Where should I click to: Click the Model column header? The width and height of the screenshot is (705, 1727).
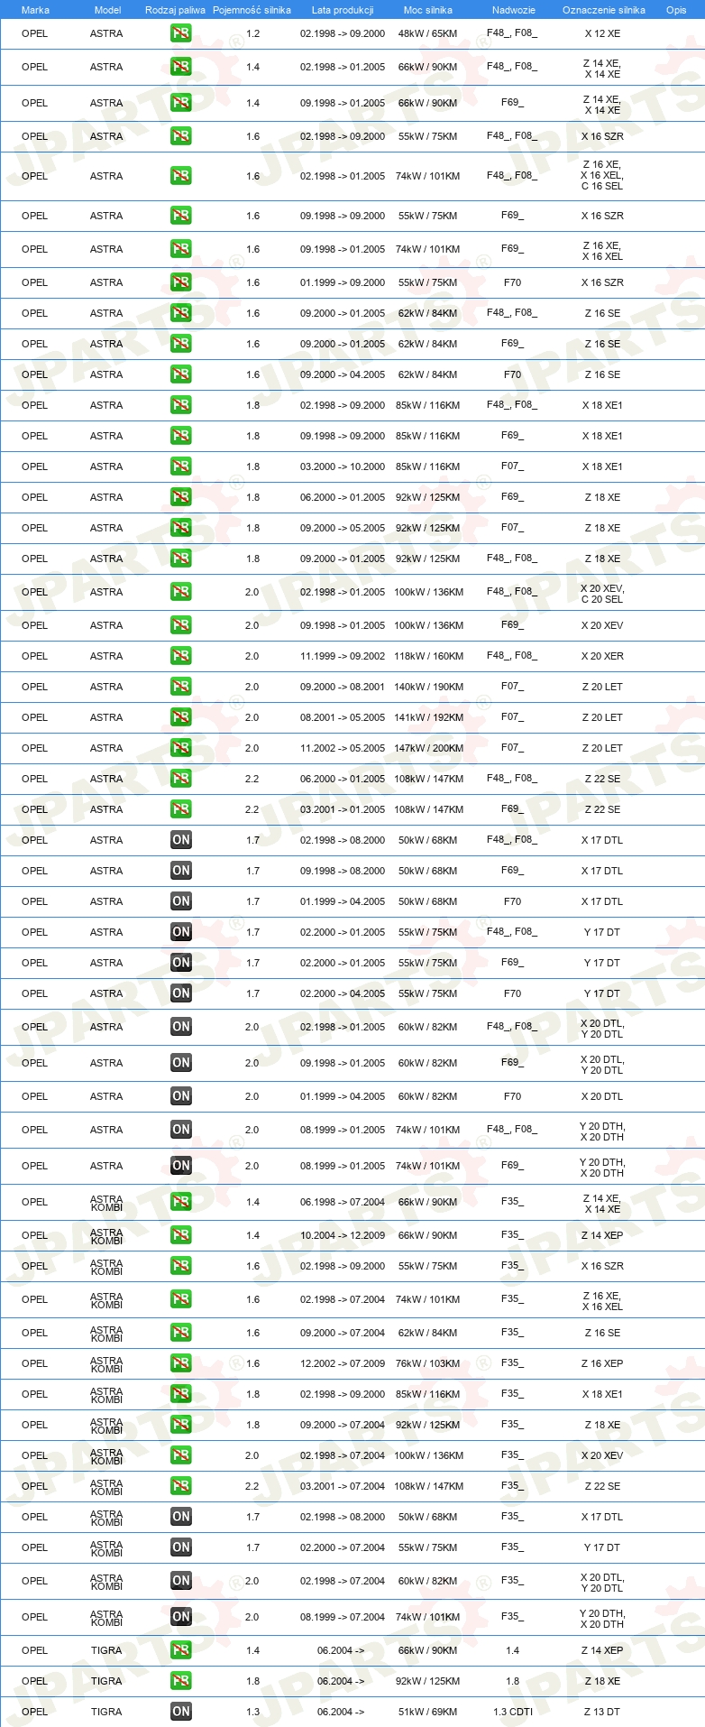tap(107, 10)
